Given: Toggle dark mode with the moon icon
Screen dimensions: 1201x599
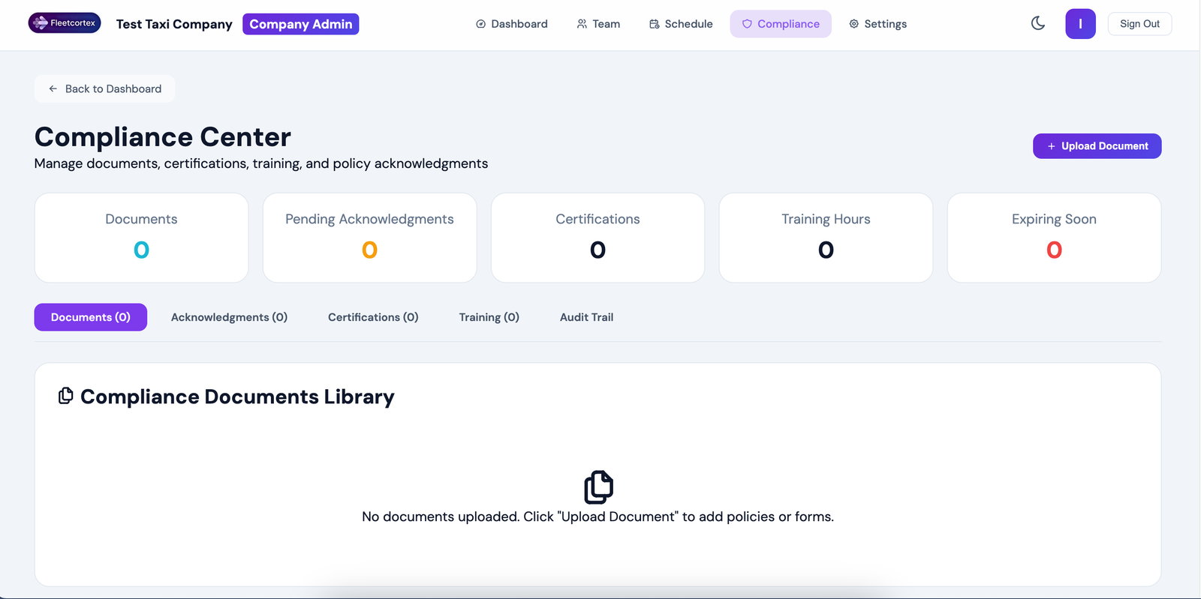Looking at the screenshot, I should point(1038,23).
